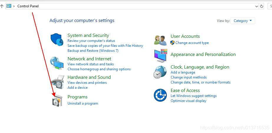Expand the address bar history dropdown arrow
This screenshot has height=133, width=272.
256,6
